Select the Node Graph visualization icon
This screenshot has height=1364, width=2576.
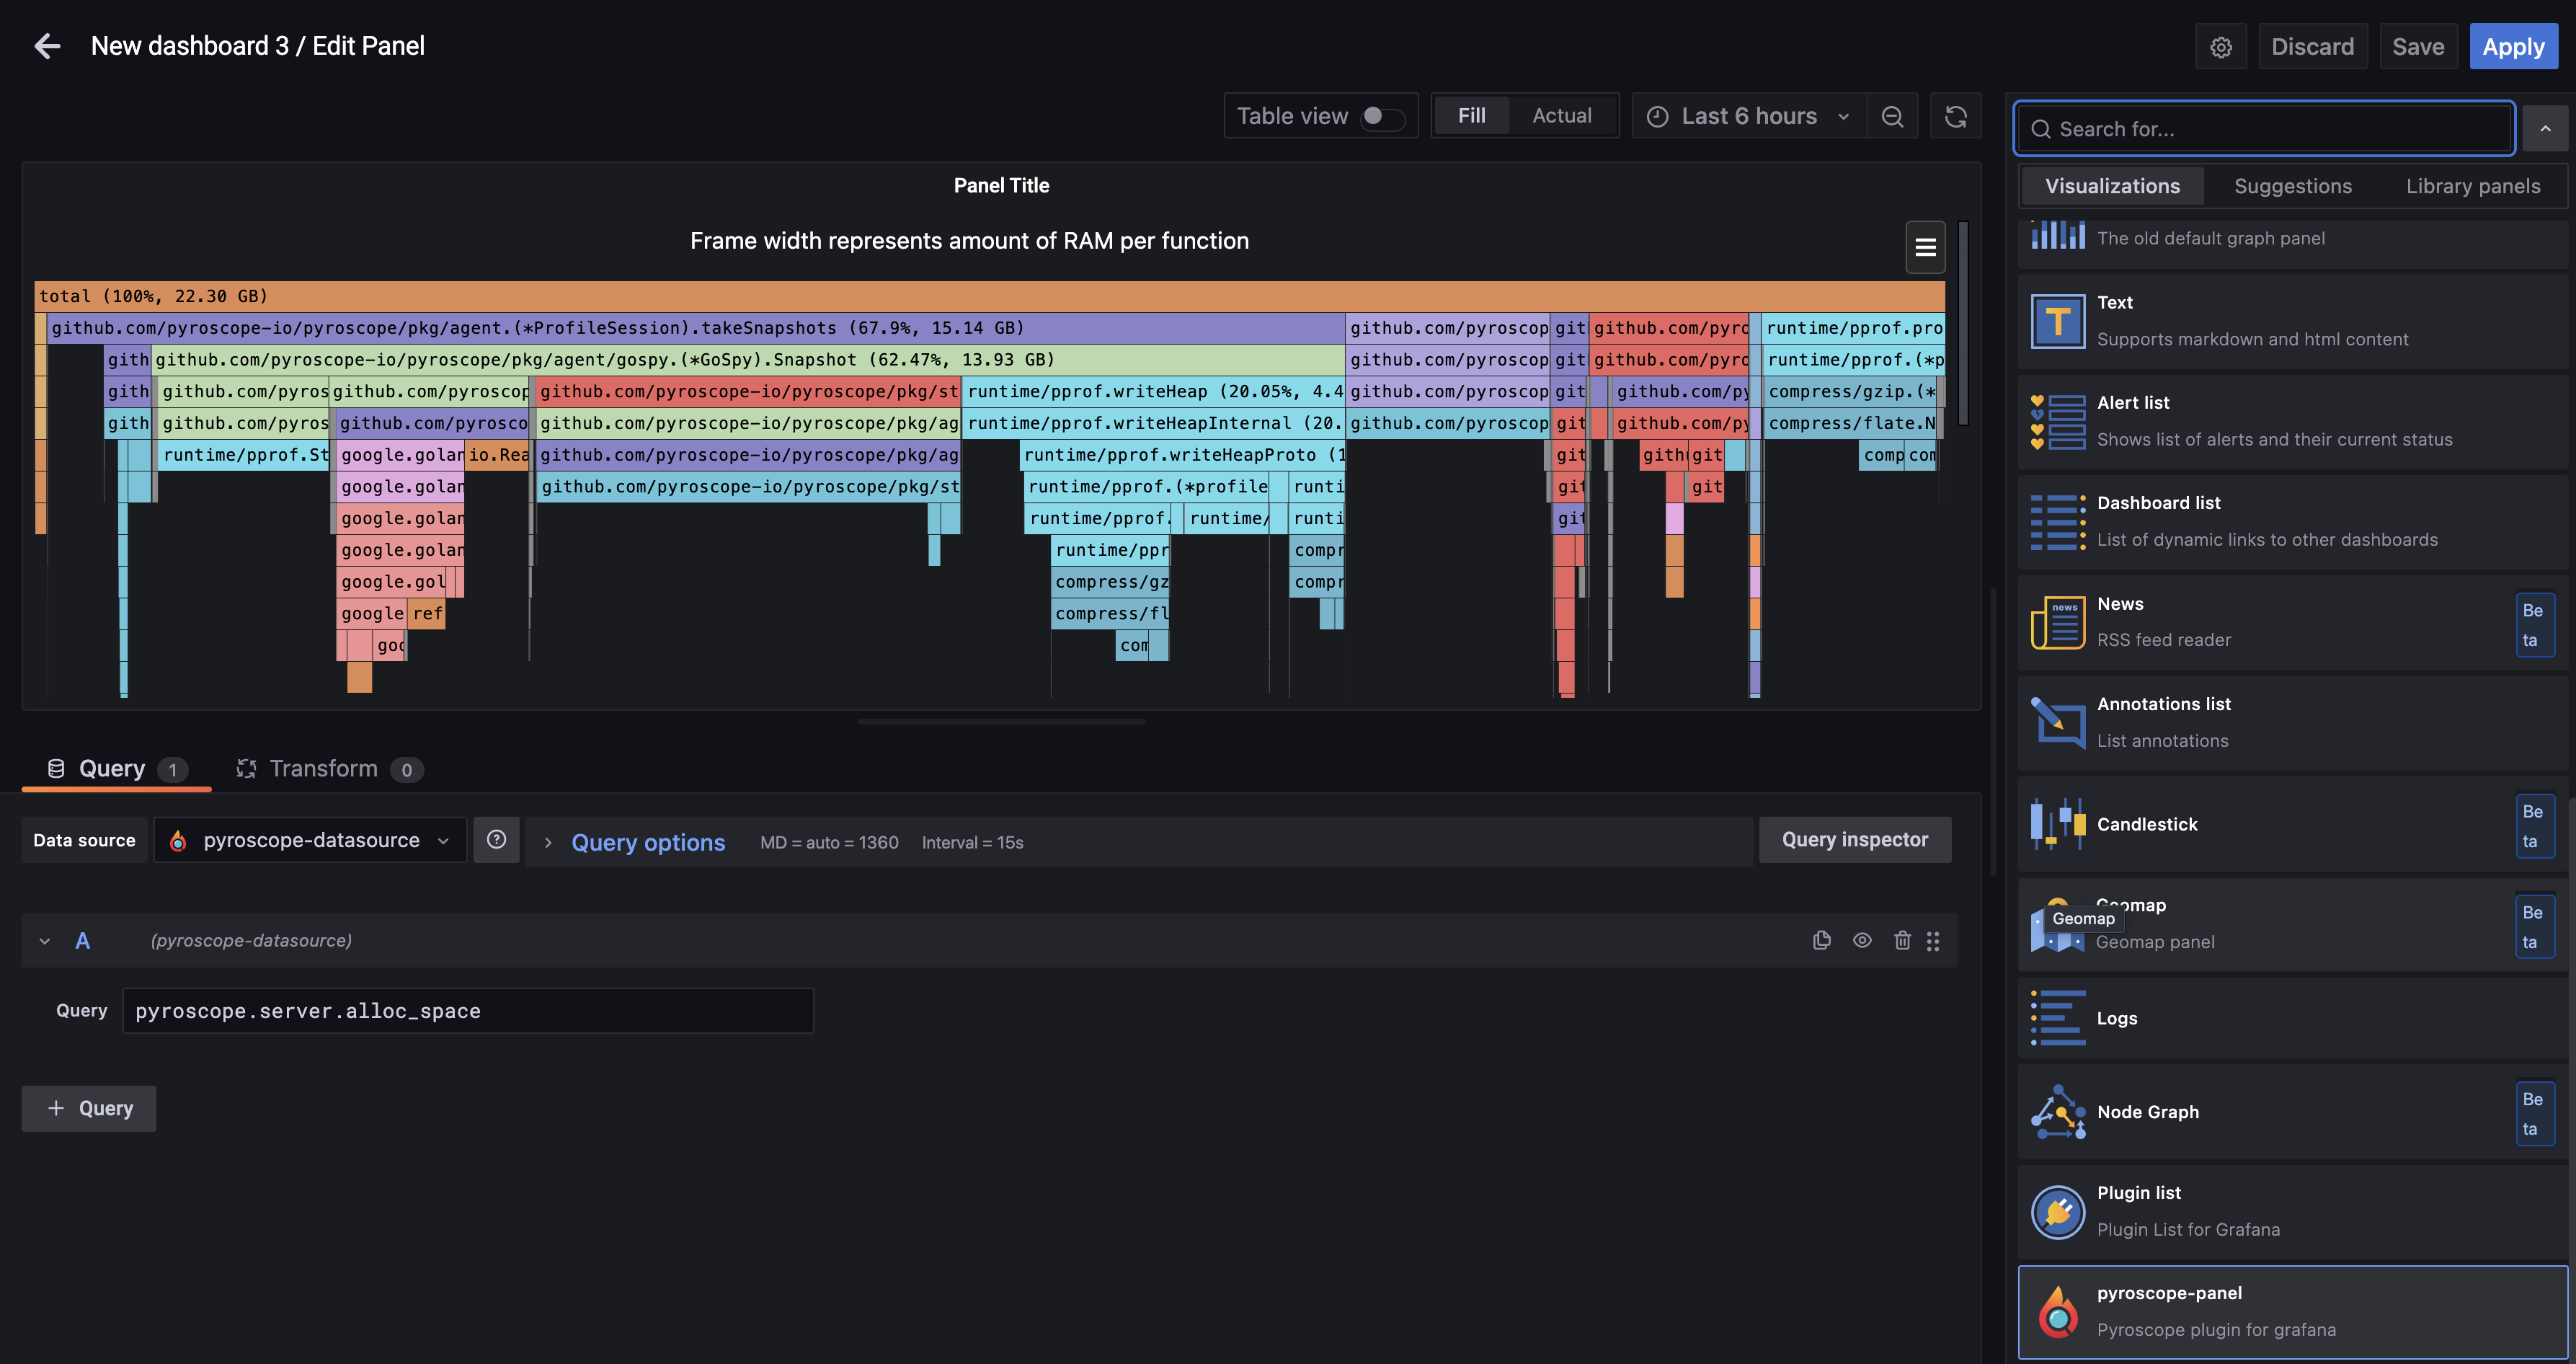(2058, 1112)
